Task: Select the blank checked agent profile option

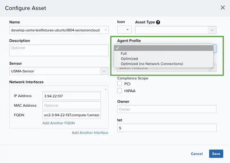Action: (164, 48)
